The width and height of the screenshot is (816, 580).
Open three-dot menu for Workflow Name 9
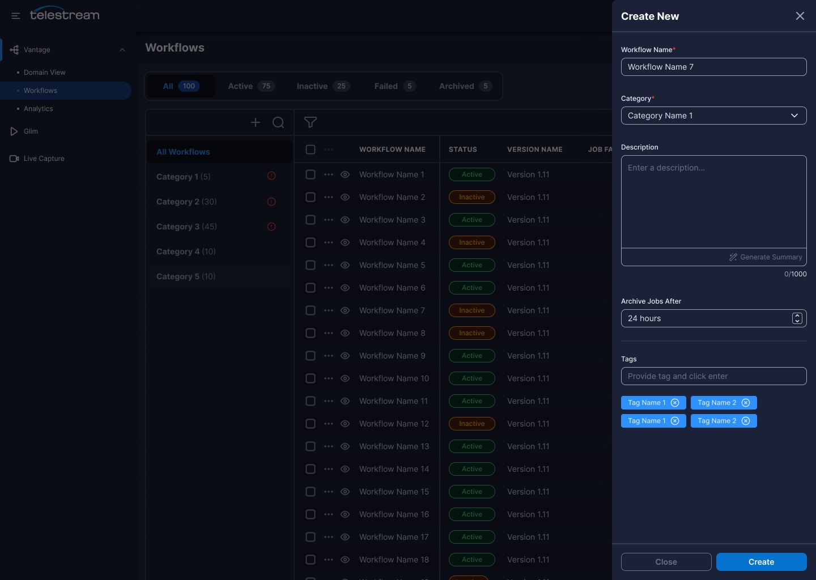coord(329,356)
